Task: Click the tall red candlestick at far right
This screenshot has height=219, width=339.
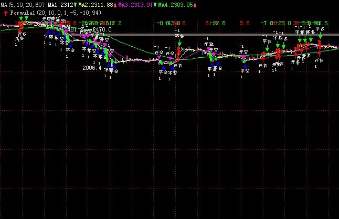Action: [x=320, y=45]
